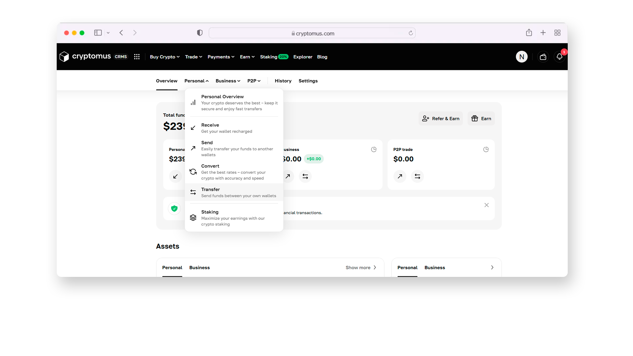Go forward with Safari forward arrow
633x356 pixels.
(135, 33)
